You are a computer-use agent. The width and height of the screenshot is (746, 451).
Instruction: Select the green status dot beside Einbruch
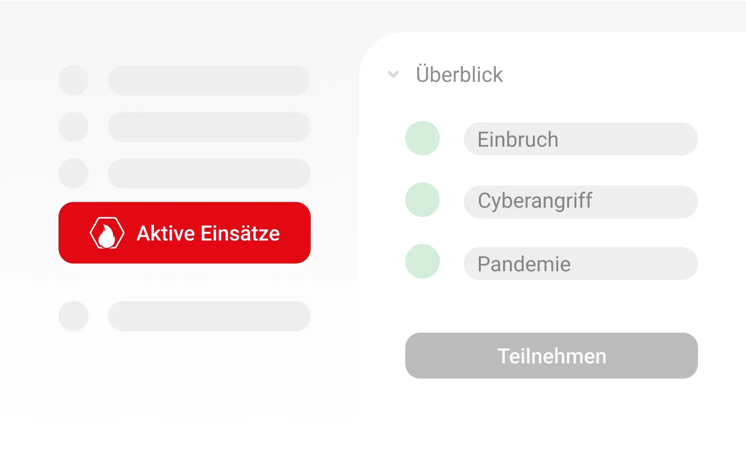(x=422, y=138)
